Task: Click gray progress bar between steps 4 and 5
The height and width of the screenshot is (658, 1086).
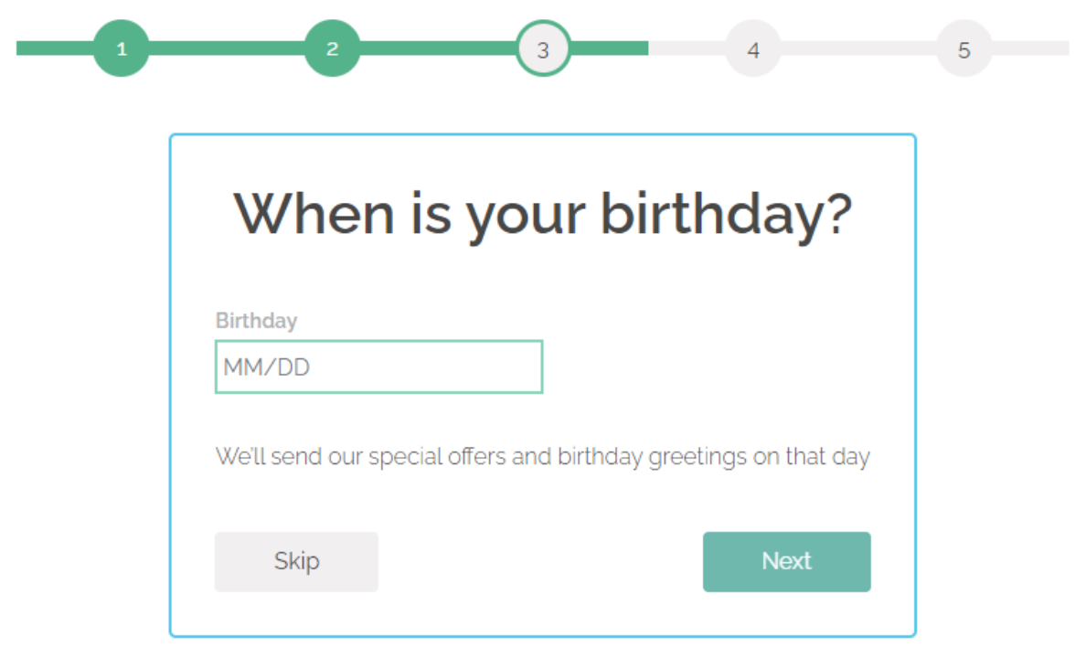Action: (x=858, y=48)
